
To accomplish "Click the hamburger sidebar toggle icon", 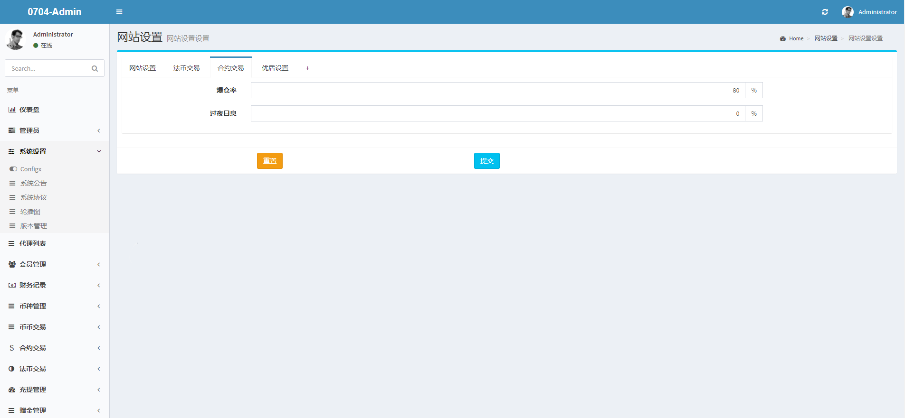I will click(119, 12).
